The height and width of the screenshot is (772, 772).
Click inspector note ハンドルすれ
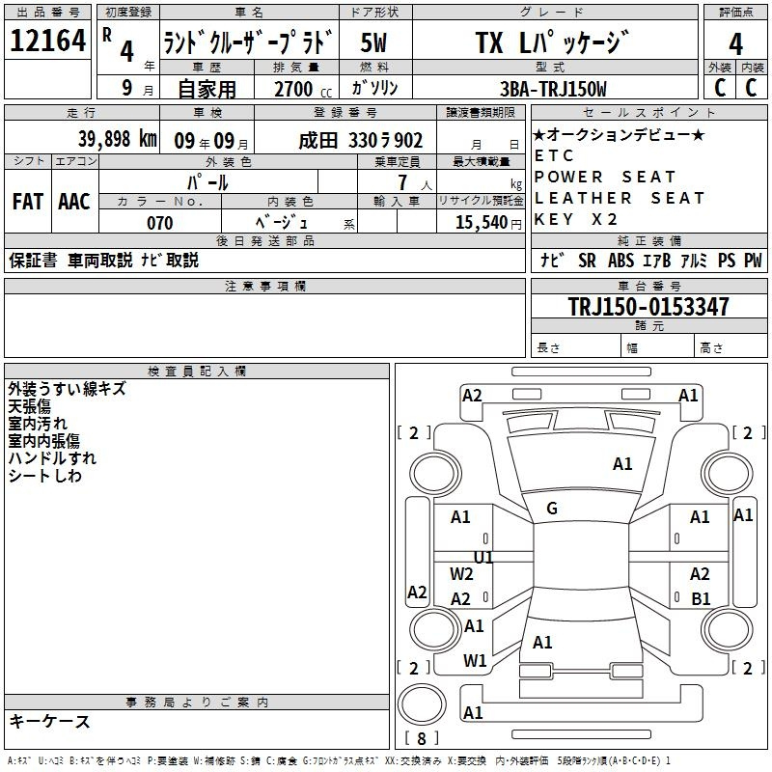52,457
